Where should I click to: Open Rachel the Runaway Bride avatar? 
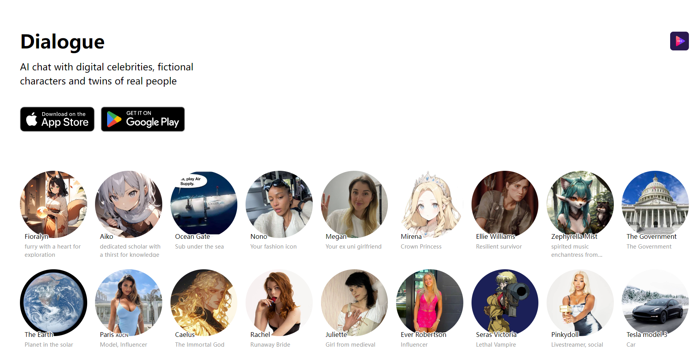[x=279, y=303]
